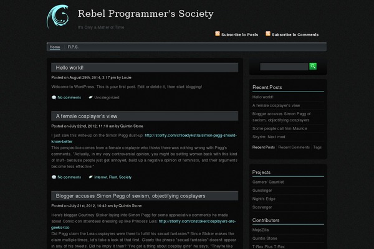Screen dimensions: 374x249
Task: Open the Internet category link
Action: point(100,177)
